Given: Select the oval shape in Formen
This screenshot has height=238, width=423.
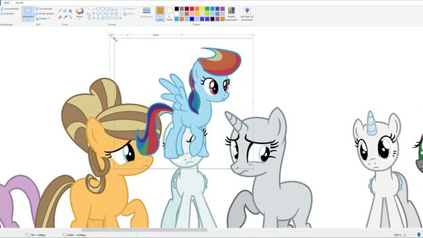Looking at the screenshot, I should click(x=98, y=9).
